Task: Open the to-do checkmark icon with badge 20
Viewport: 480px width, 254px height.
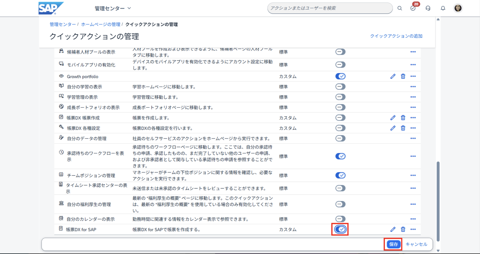Action: 413,8
